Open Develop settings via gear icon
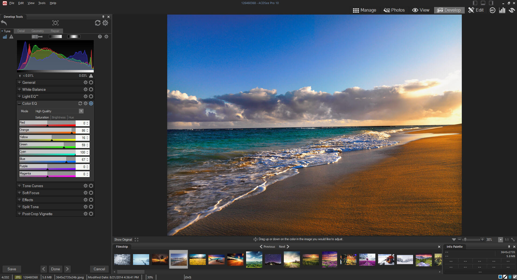 point(105,23)
